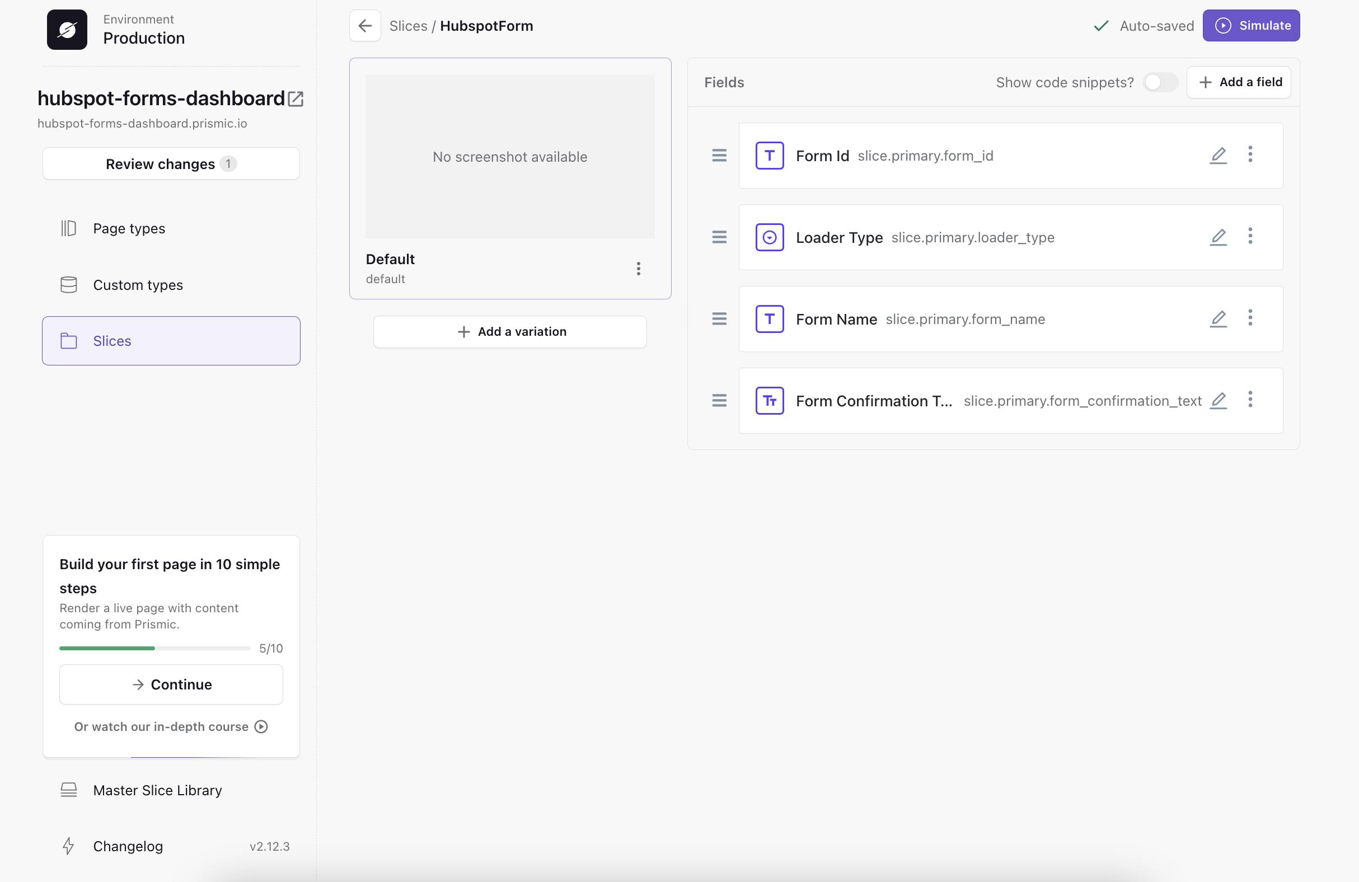
Task: Open options menu for Form Confirmation Text field
Action: pos(1250,399)
